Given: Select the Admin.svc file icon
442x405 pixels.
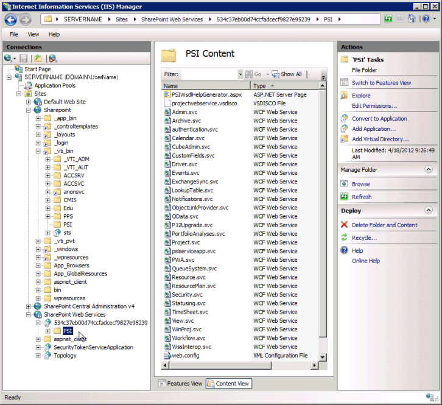Looking at the screenshot, I should [x=167, y=112].
